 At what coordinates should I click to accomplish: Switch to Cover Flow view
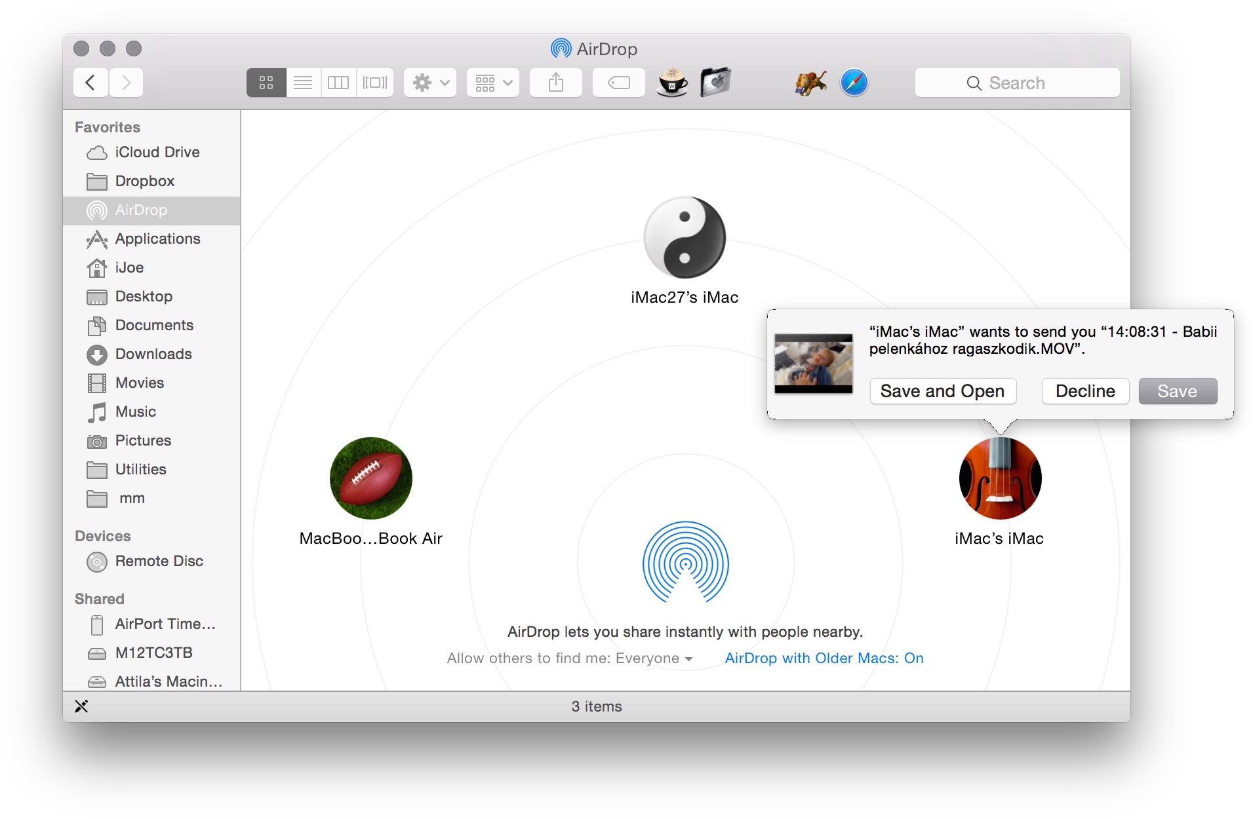tap(375, 83)
